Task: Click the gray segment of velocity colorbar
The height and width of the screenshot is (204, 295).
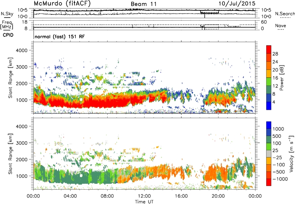Action: click(269, 154)
